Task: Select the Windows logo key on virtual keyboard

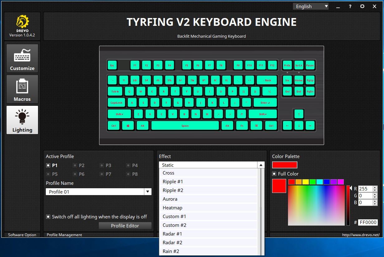Action: coord(128,126)
